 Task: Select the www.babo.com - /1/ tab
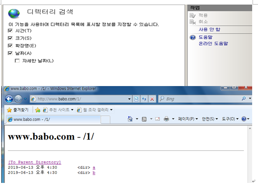[x=53, y=119]
